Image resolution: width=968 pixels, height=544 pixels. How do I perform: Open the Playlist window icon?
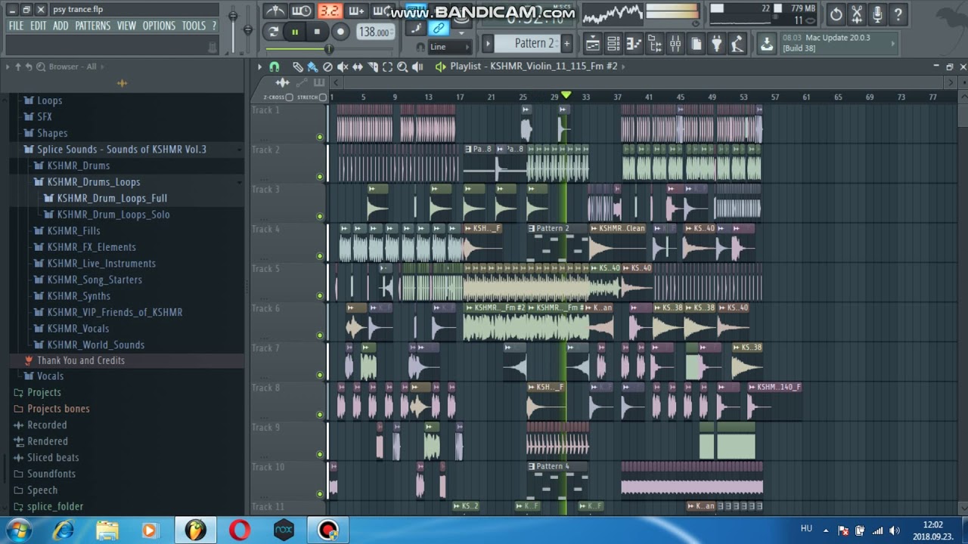click(x=594, y=44)
